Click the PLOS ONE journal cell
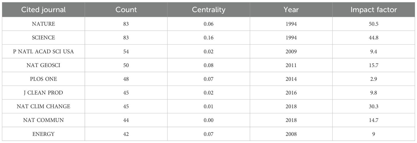Screen dimensions: 417x143 (x=43, y=79)
